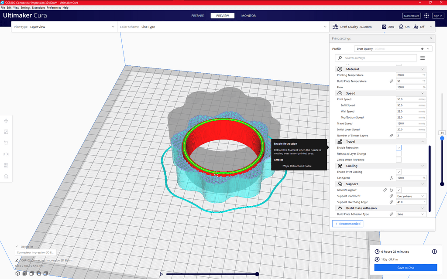Image resolution: width=447 pixels, height=279 pixels.
Task: Click the Search settings field
Action: tap(376, 58)
